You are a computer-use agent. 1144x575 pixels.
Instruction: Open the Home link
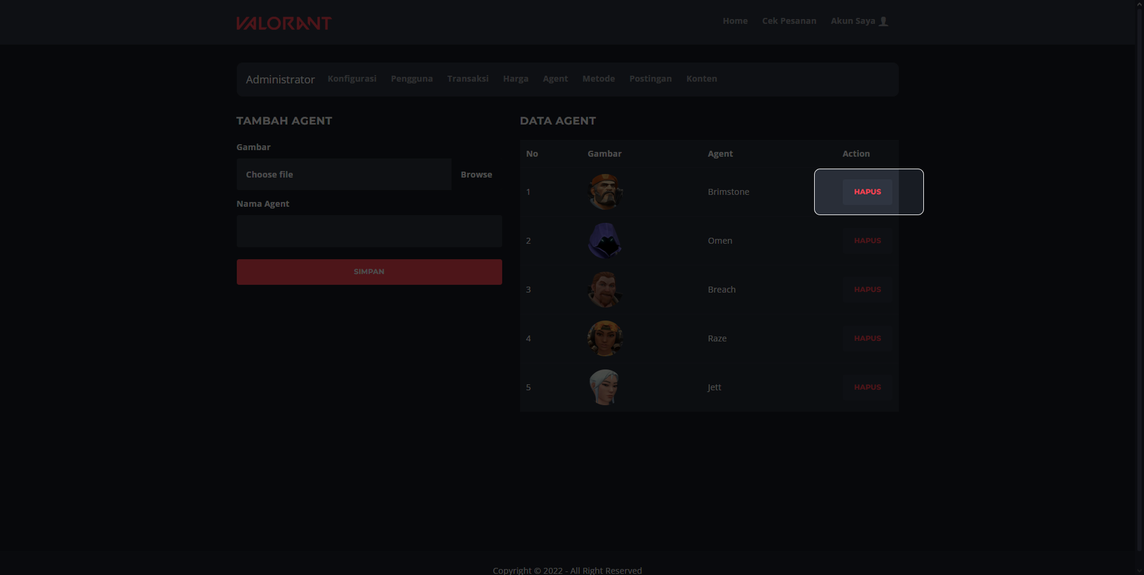click(735, 21)
